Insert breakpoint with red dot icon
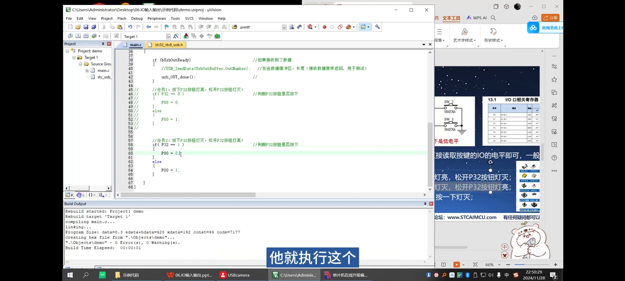The height and width of the screenshot is (281, 625). coord(324,27)
